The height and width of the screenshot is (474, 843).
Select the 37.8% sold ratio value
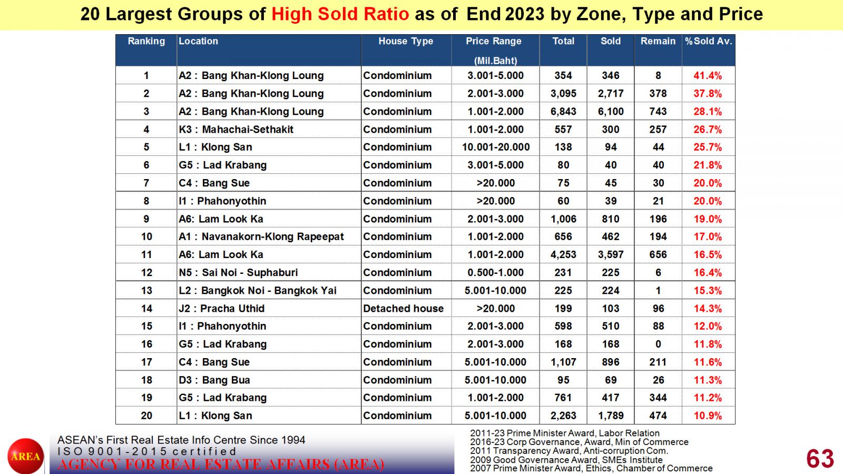(x=708, y=93)
